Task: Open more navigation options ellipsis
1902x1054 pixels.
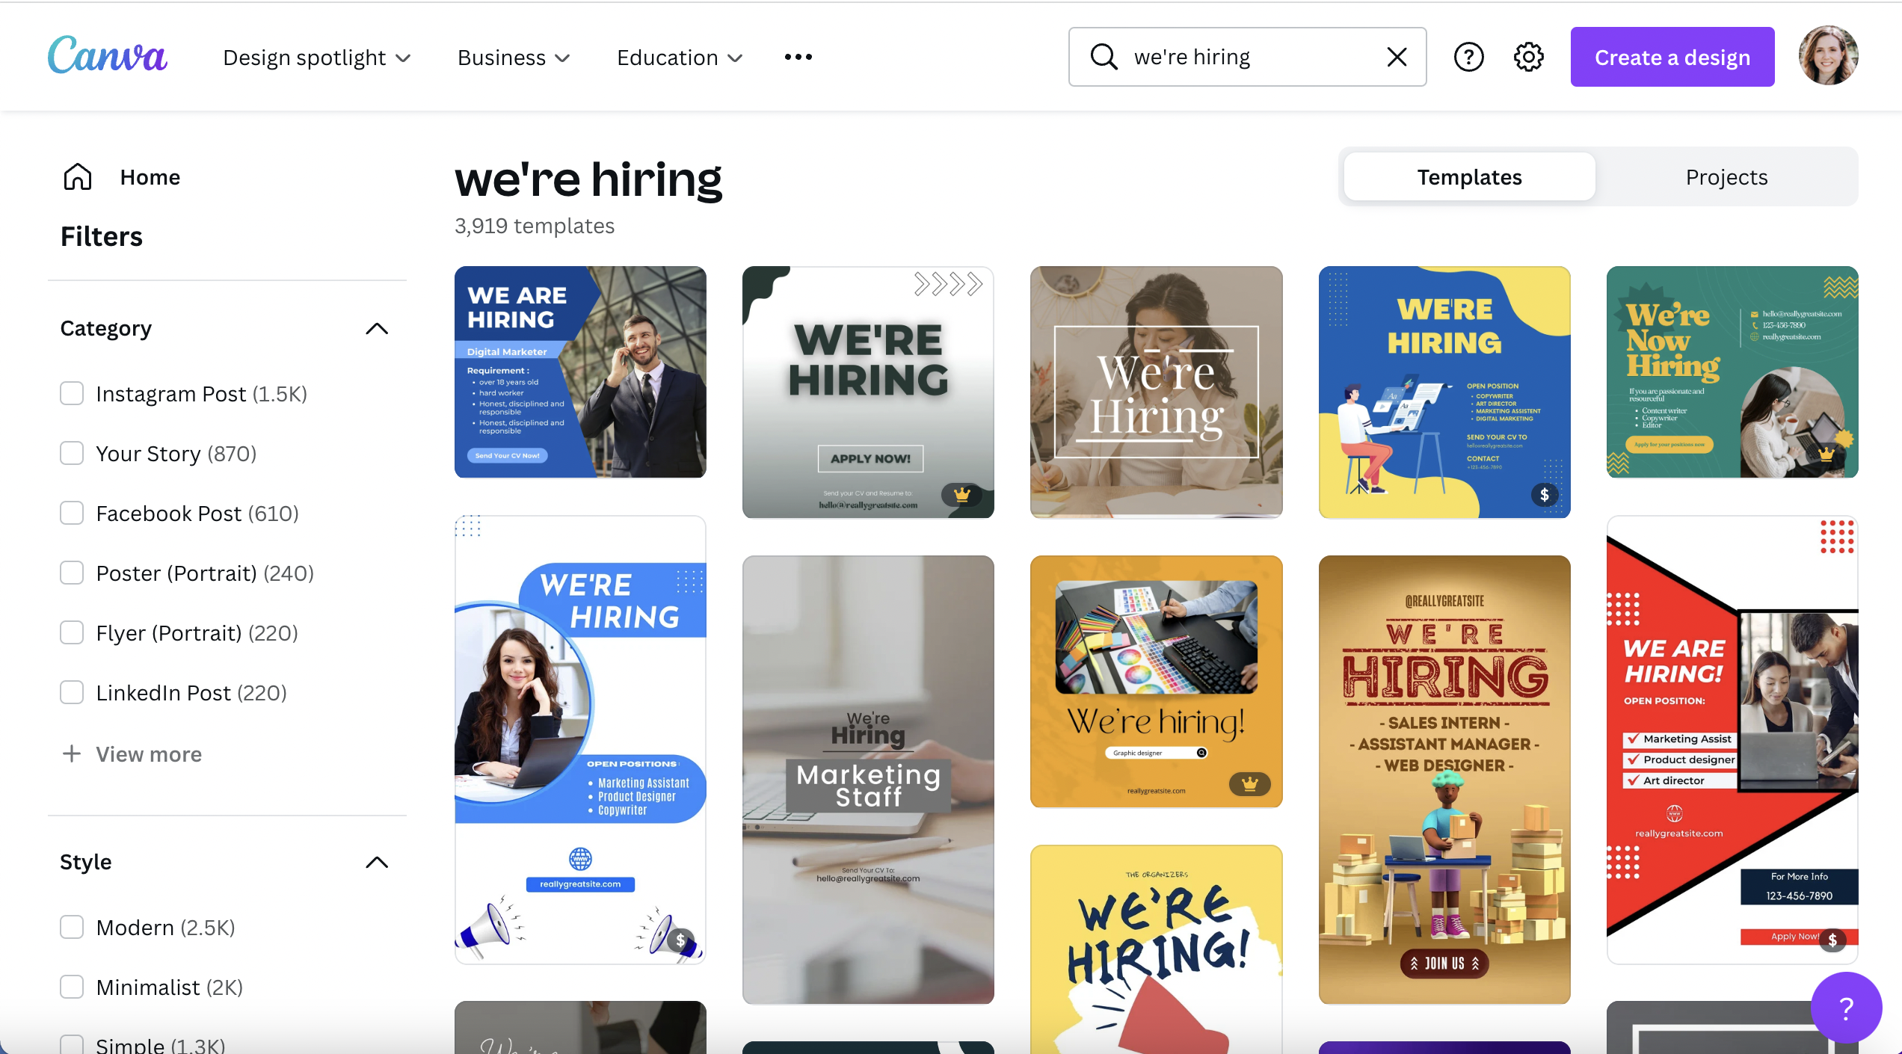Action: point(798,57)
